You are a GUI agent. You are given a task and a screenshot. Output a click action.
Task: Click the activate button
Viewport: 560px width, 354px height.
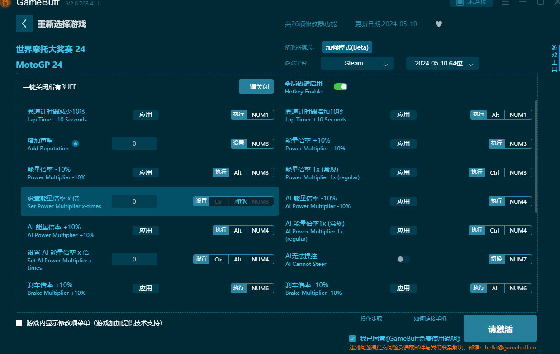(500, 329)
